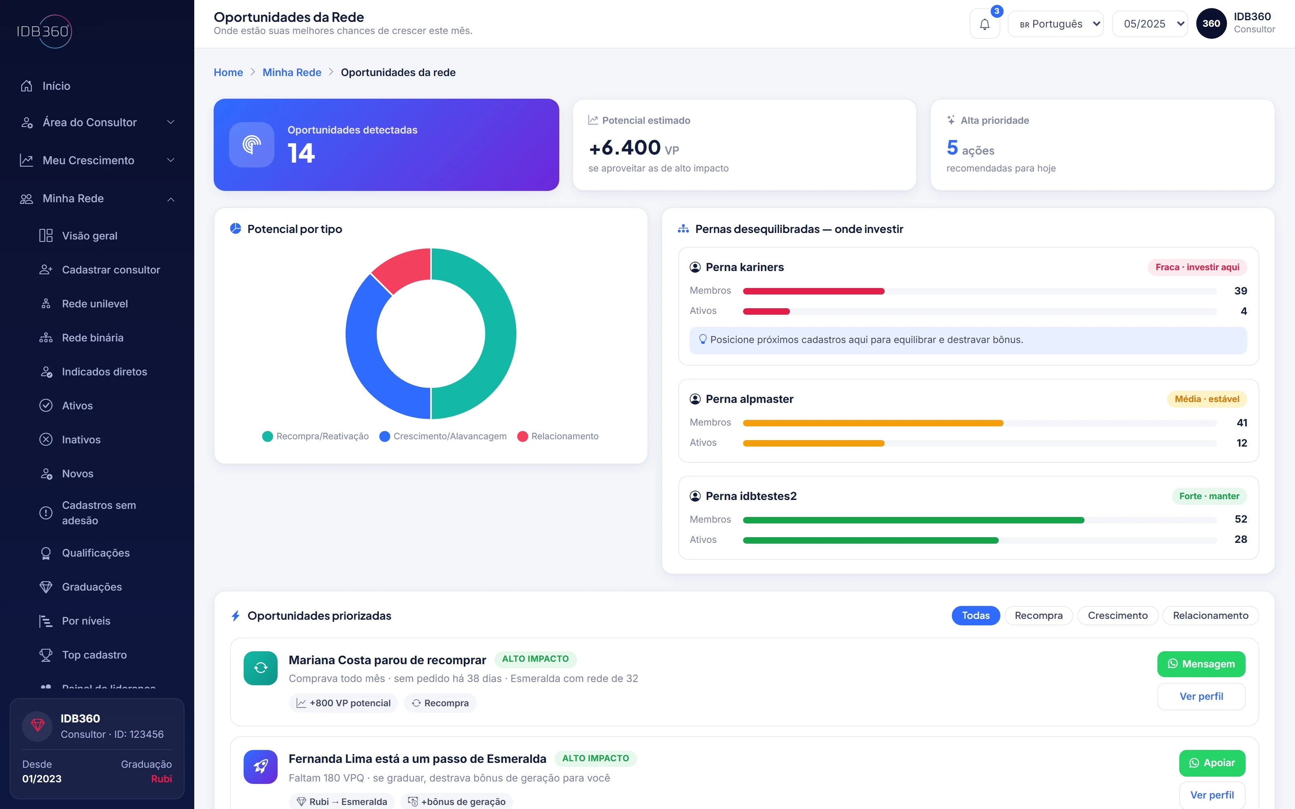Viewport: 1295px width, 809px height.
Task: Click Apoiar button for Fernanda Lima
Action: 1212,763
